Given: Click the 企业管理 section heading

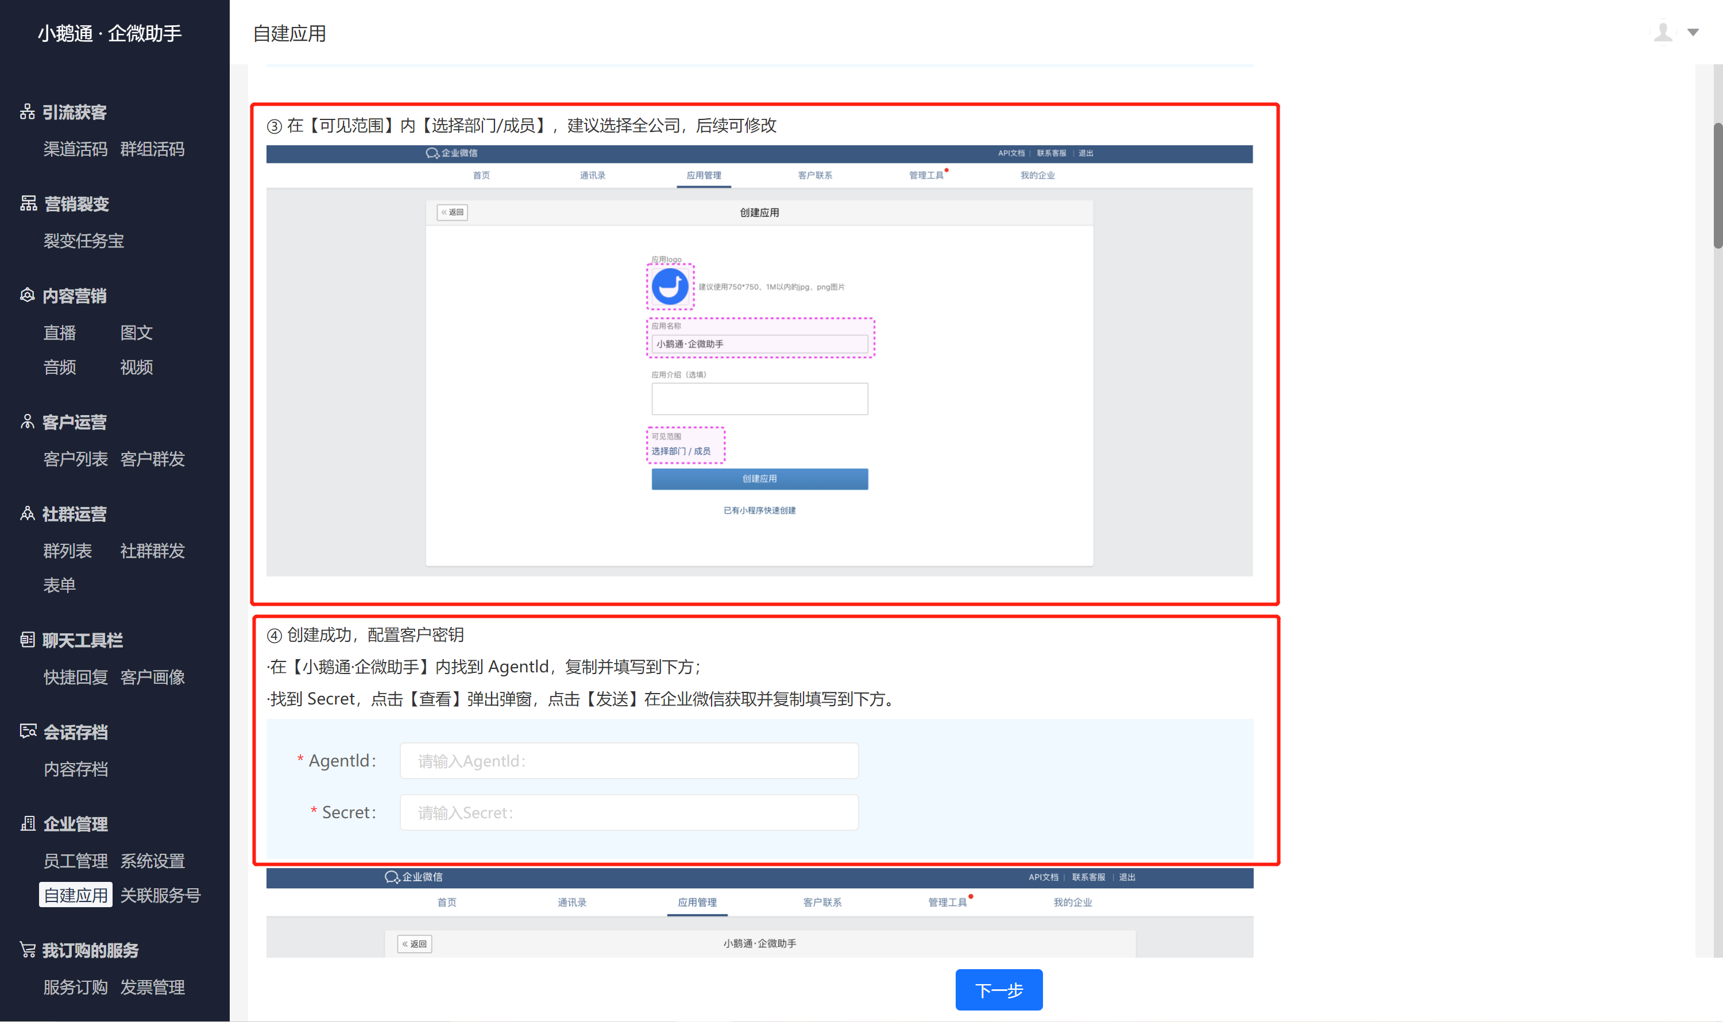Looking at the screenshot, I should click(76, 824).
